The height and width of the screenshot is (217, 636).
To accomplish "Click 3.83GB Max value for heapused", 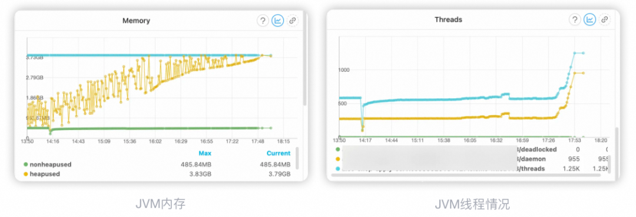I will coord(201,174).
